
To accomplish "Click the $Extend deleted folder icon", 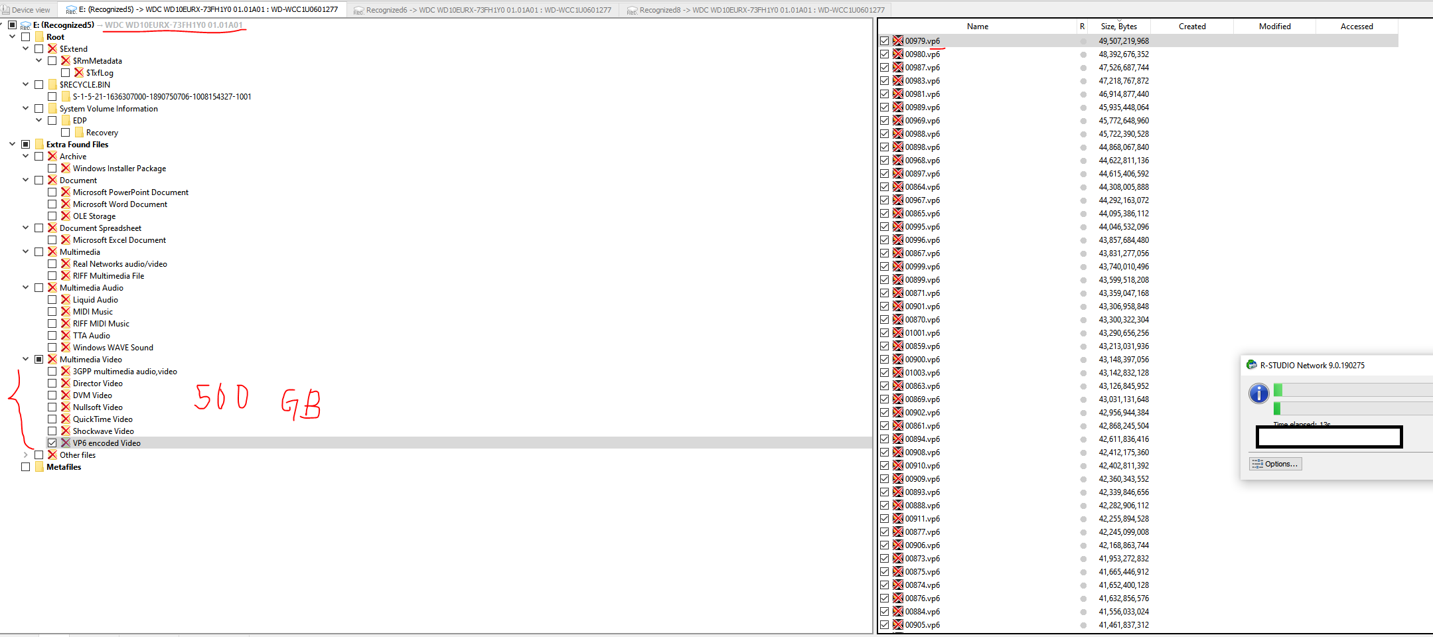I will [52, 49].
